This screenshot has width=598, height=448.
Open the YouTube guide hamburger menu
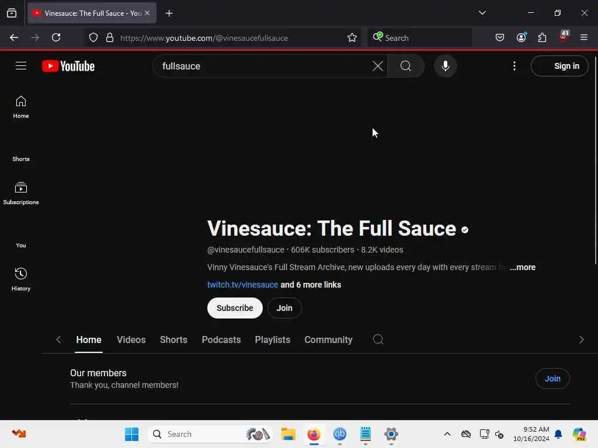pyautogui.click(x=21, y=66)
